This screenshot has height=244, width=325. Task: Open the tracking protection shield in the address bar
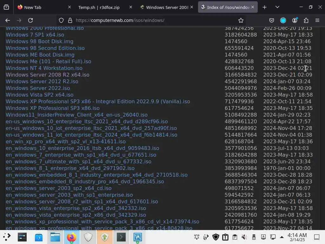(61, 20)
